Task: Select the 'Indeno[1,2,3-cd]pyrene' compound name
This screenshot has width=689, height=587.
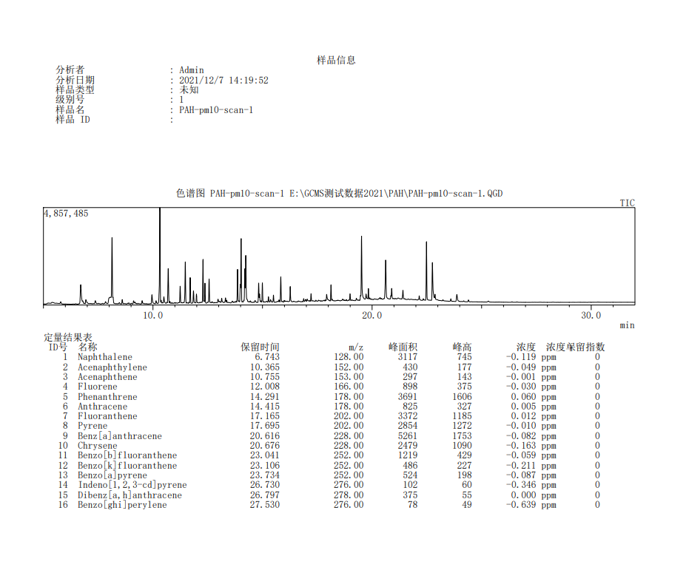Action: tap(132, 485)
